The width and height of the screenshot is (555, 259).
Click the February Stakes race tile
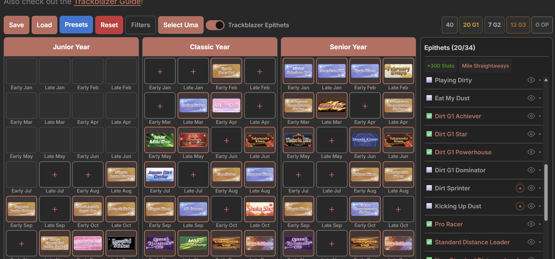tap(398, 71)
